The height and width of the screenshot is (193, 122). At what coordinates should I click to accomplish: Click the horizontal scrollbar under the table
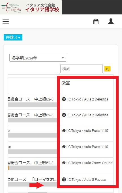click(x=38, y=192)
